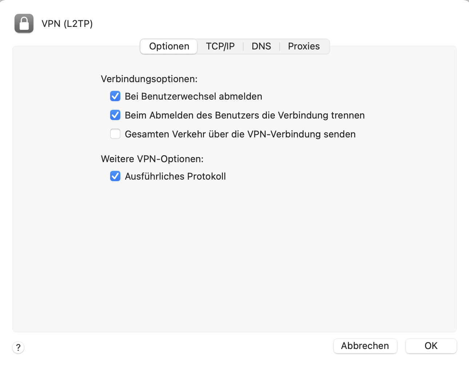Select the Optionen tab
This screenshot has width=469, height=365.
coord(168,46)
